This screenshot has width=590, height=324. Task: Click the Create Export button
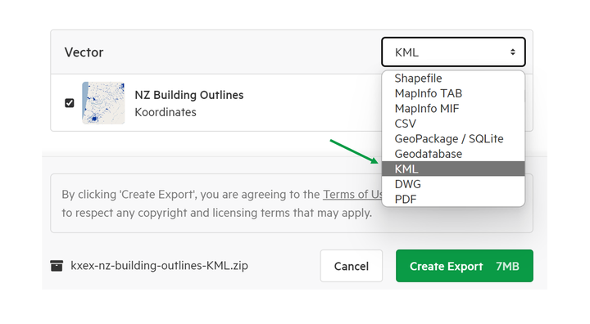[465, 266]
